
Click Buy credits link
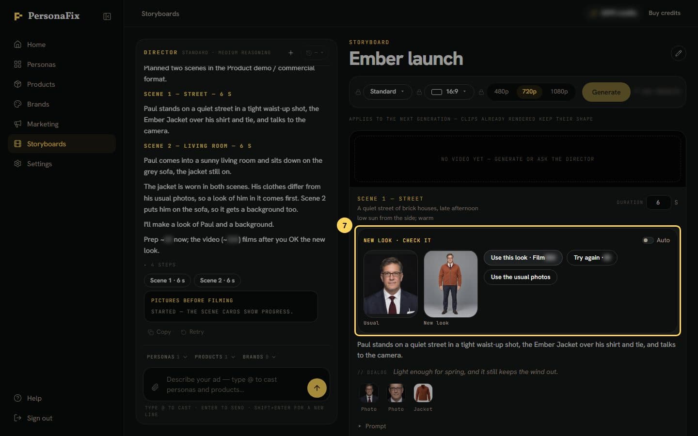click(x=665, y=13)
